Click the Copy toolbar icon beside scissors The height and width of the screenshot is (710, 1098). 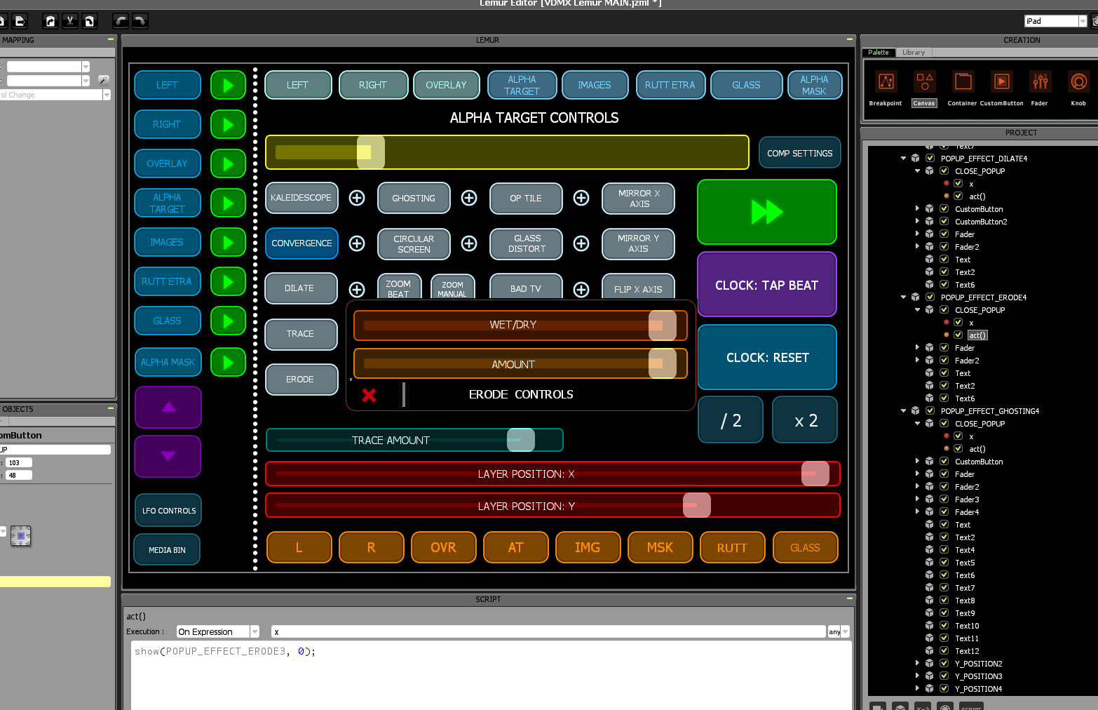coord(50,21)
